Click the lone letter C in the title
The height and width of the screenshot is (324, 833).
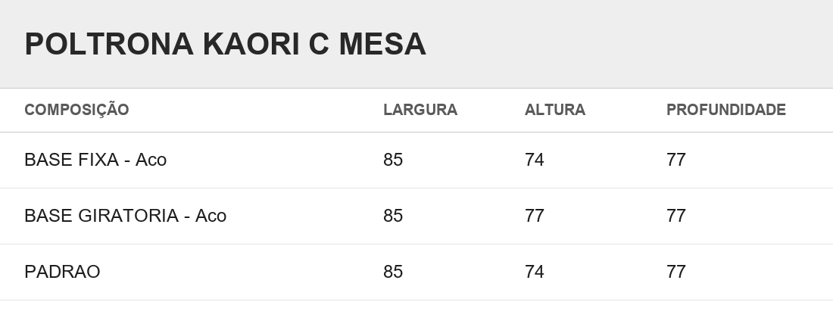(320, 44)
